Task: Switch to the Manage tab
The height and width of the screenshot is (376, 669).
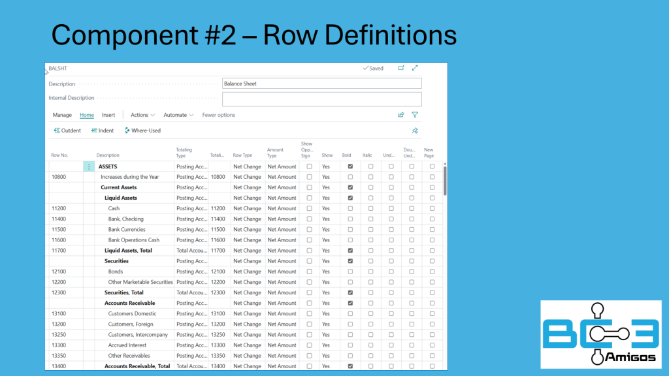Action: coord(62,115)
